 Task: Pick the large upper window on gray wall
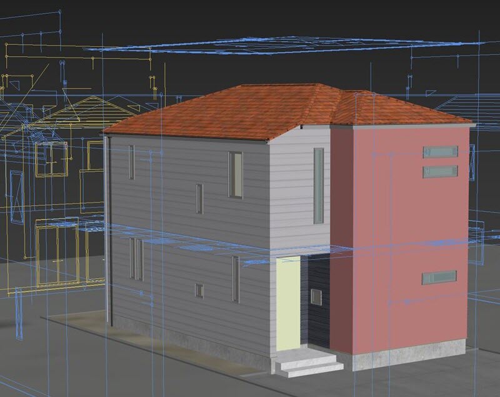click(235, 174)
